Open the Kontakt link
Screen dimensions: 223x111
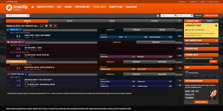(203, 2)
